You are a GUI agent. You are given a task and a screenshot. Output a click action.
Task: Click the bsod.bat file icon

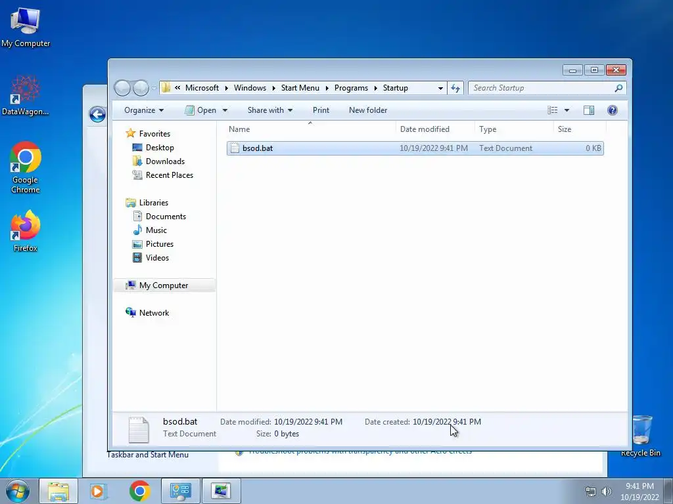click(x=235, y=148)
